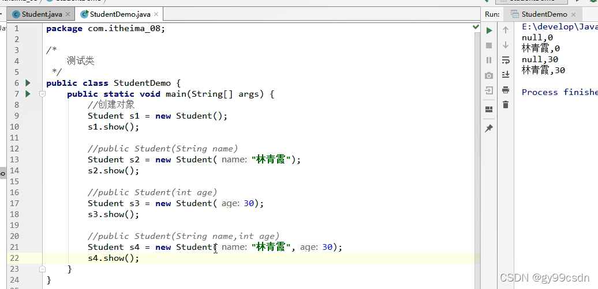Image resolution: width=598 pixels, height=289 pixels.
Task: Click "public class StudentDemo {" declaration
Action: tap(113, 83)
